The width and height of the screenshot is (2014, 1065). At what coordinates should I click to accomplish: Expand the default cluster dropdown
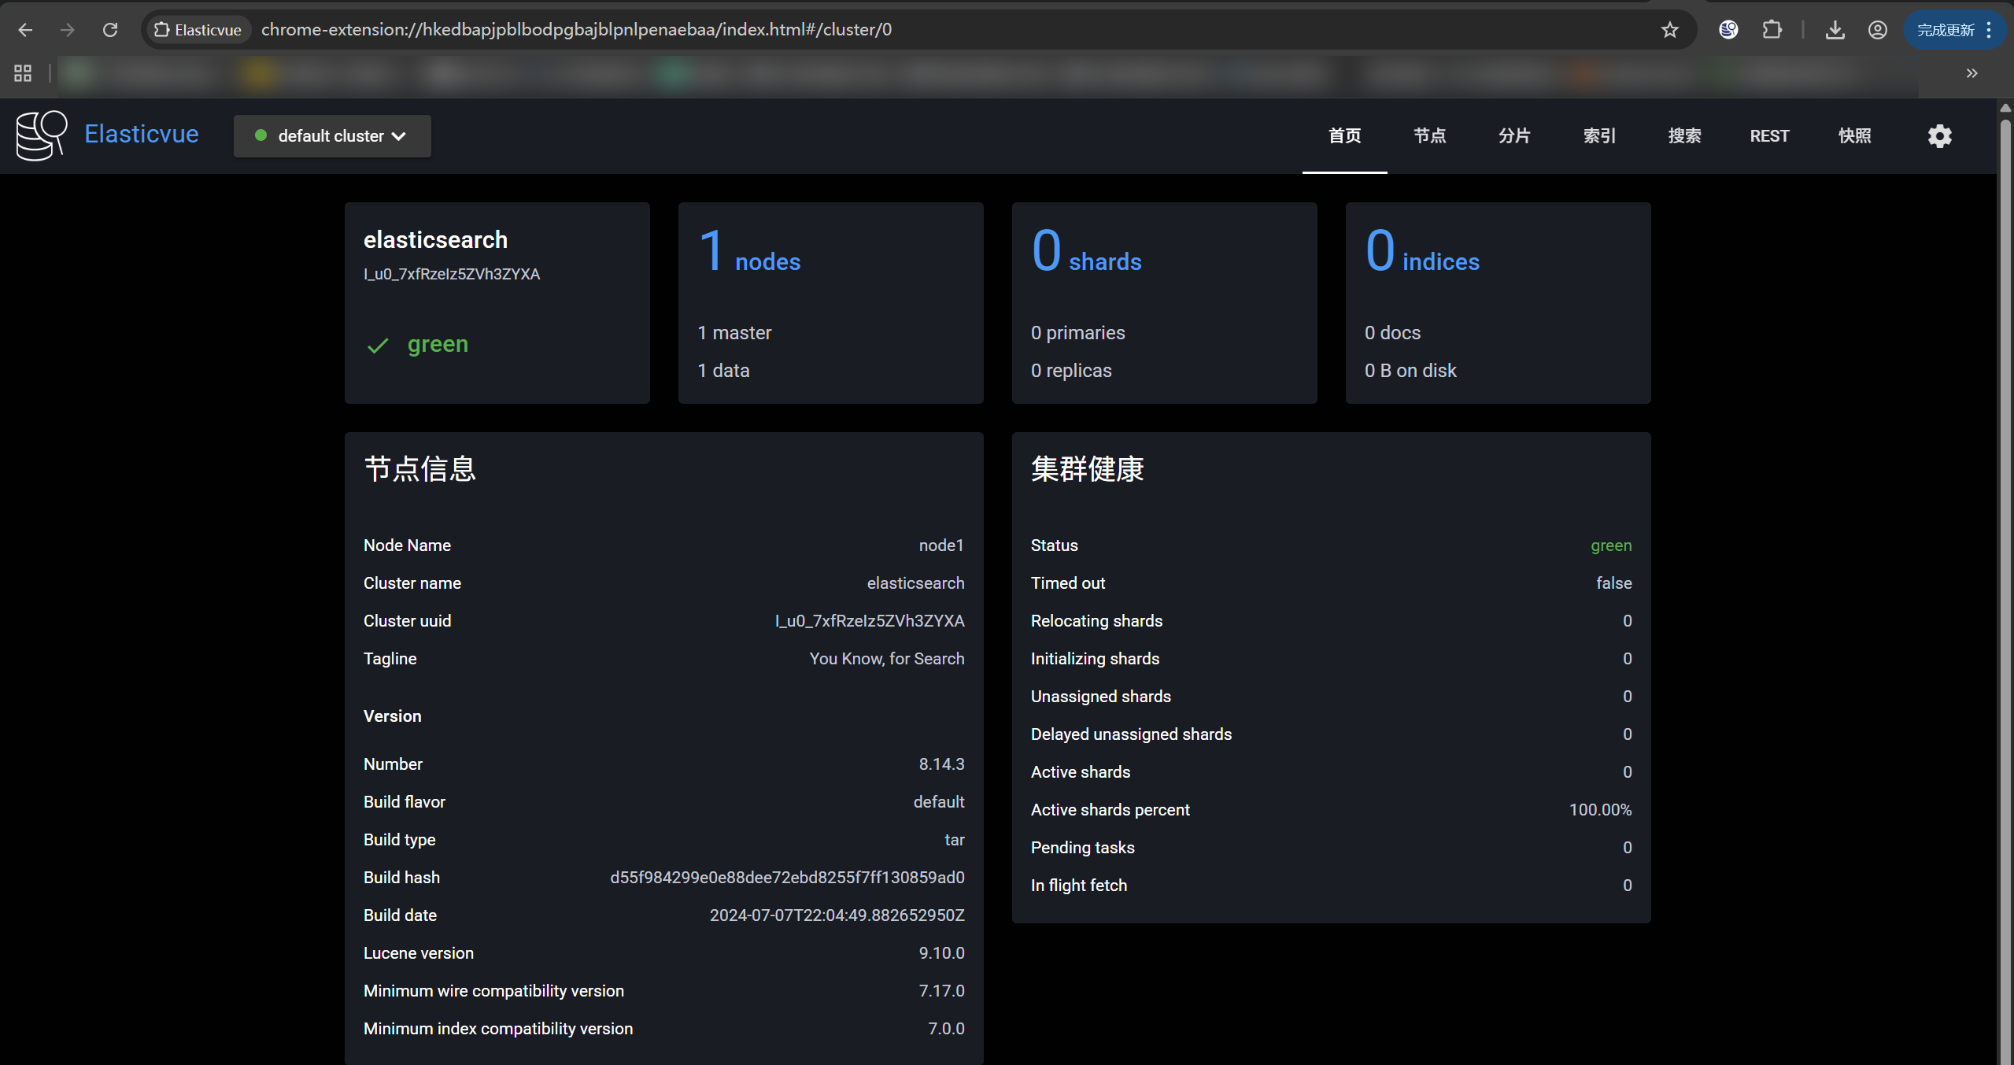(x=331, y=136)
